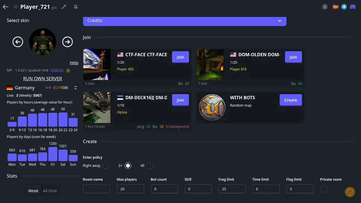Image resolution: width=361 pixels, height=203 pixels.
Task: Create a game with bots
Action: point(291,100)
